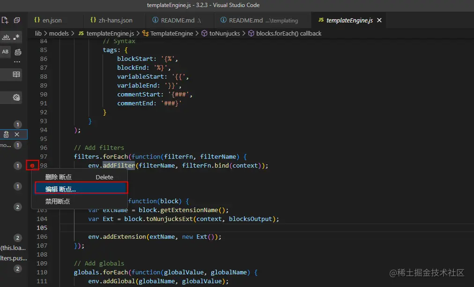Toggle use regular expression option
The height and width of the screenshot is (287, 474).
(x=16, y=37)
